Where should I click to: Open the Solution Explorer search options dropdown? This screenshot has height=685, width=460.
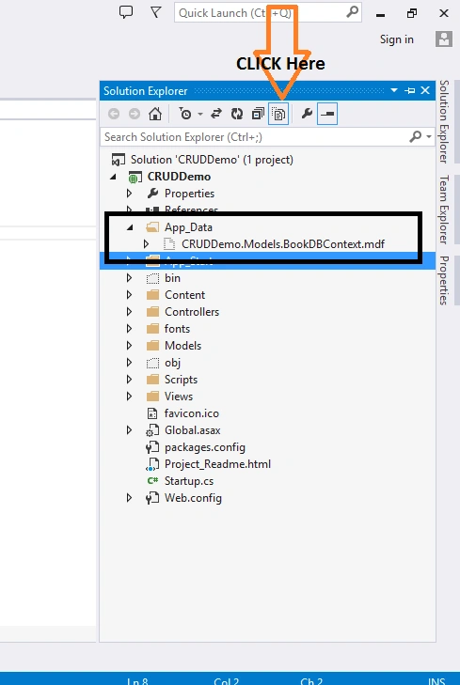(x=429, y=137)
